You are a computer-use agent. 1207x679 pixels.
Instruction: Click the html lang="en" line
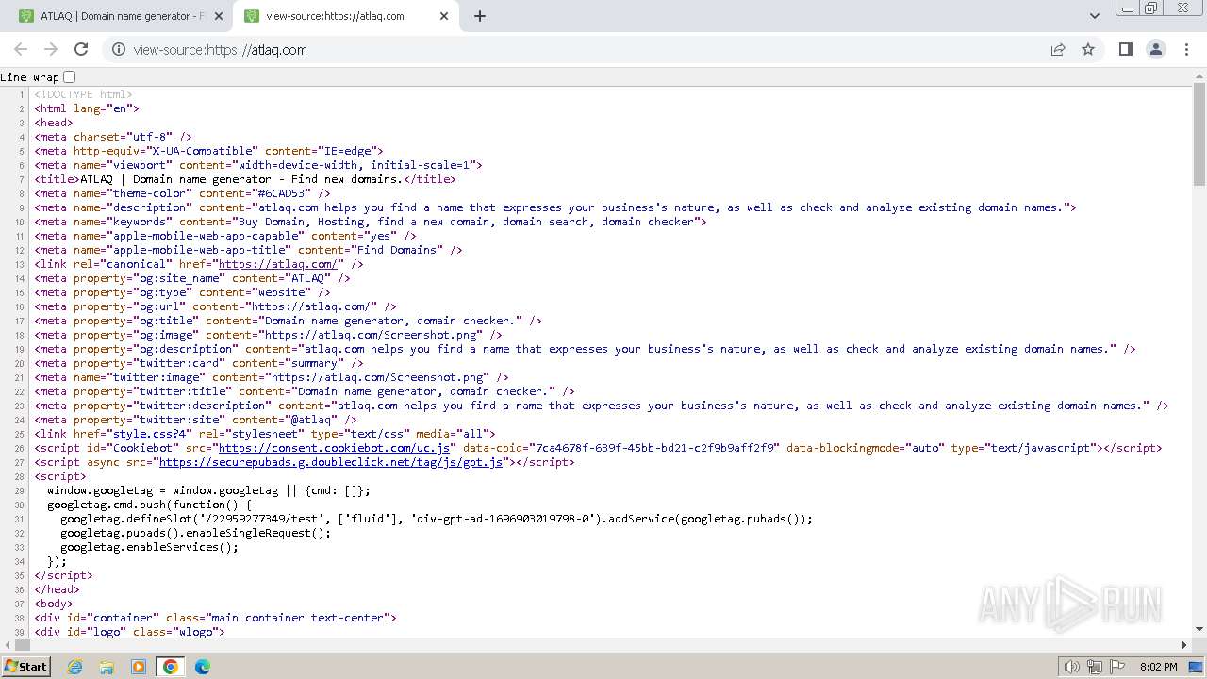(87, 108)
